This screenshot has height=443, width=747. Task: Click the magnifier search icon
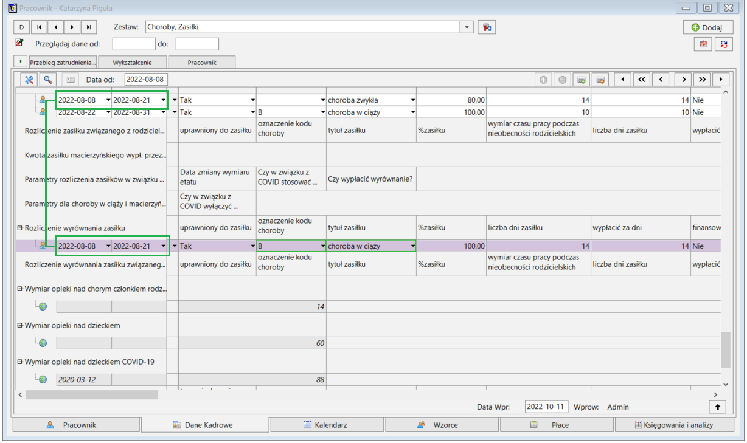coord(47,80)
